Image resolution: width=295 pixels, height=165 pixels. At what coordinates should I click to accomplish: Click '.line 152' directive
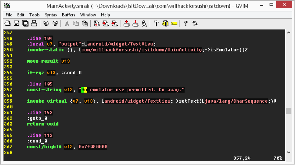tap(40, 113)
